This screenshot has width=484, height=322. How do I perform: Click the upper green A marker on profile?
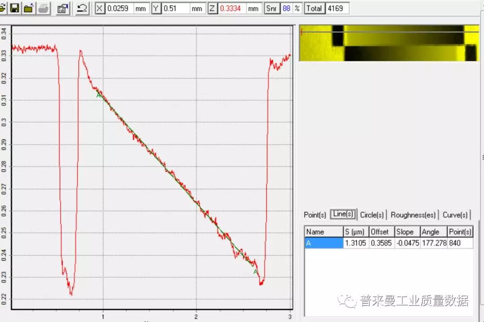pyautogui.click(x=99, y=96)
